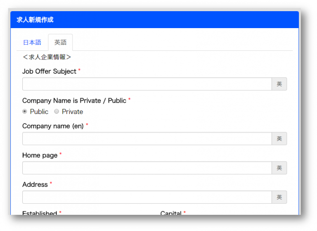Image resolution: width=317 pixels, height=231 pixels.
Task: Click the Address label text
Action: tap(35, 185)
